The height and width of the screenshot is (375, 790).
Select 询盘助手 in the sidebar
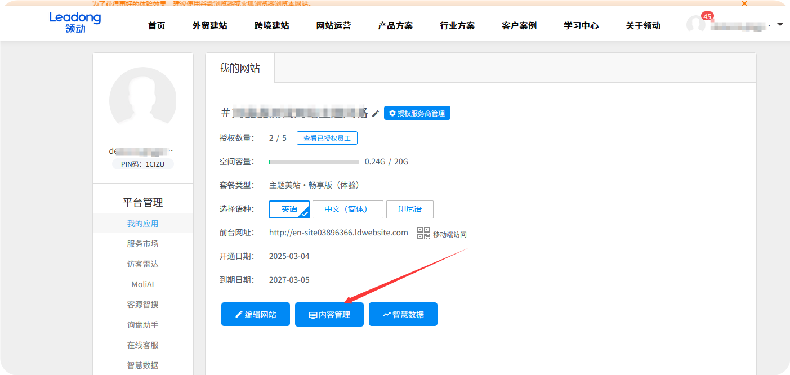point(143,324)
